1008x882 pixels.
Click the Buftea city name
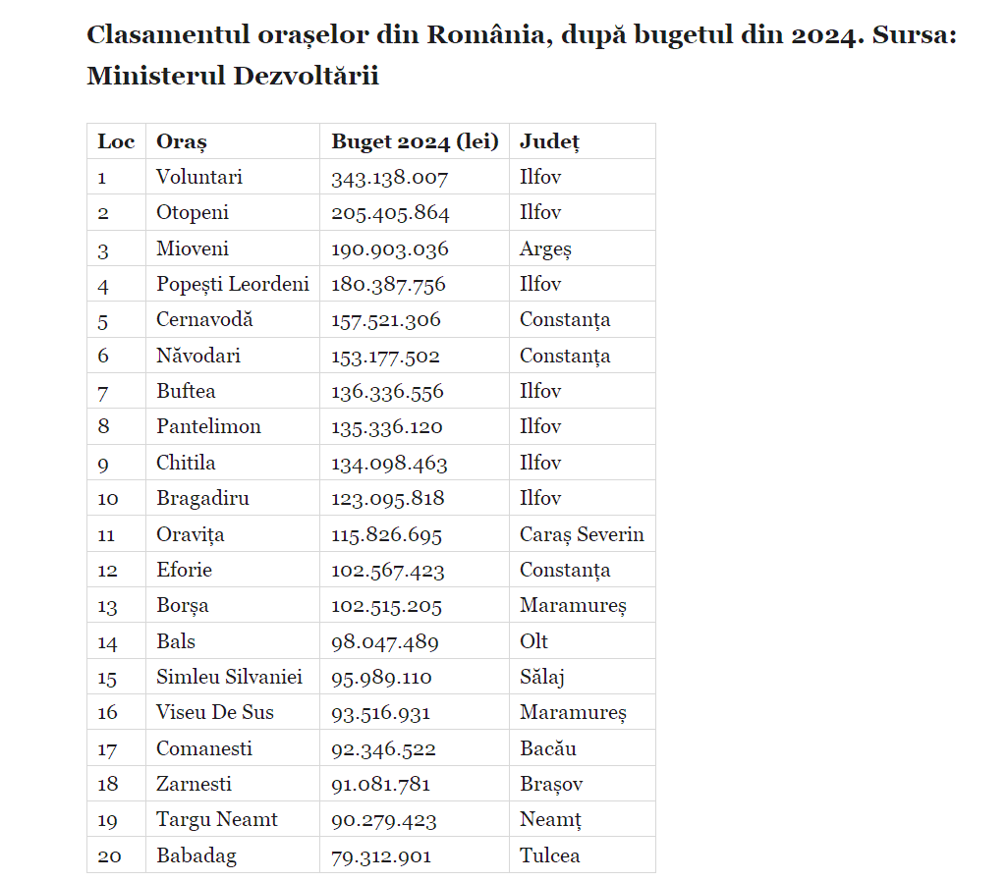pos(186,391)
